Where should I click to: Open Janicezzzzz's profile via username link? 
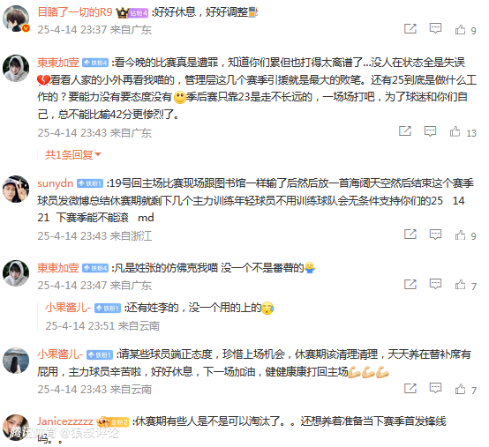pyautogui.click(x=65, y=421)
